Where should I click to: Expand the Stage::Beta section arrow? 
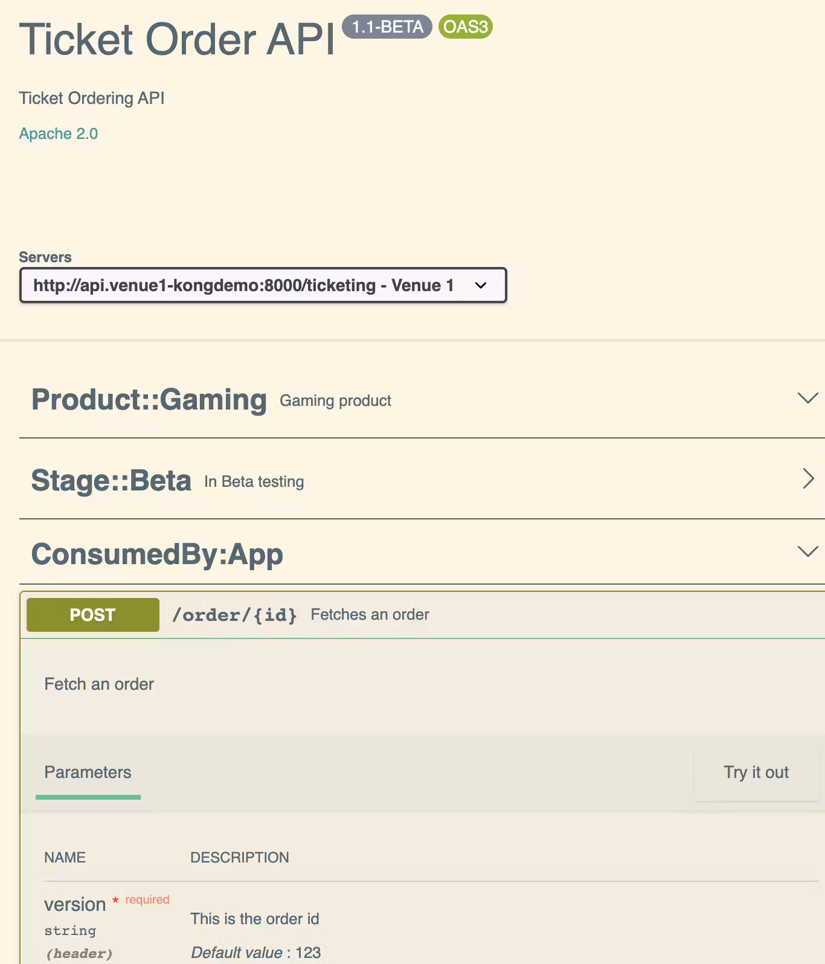click(x=808, y=478)
